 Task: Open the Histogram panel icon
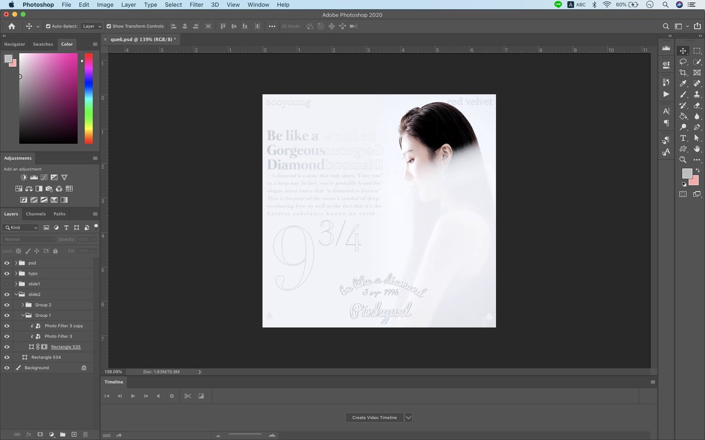666,48
